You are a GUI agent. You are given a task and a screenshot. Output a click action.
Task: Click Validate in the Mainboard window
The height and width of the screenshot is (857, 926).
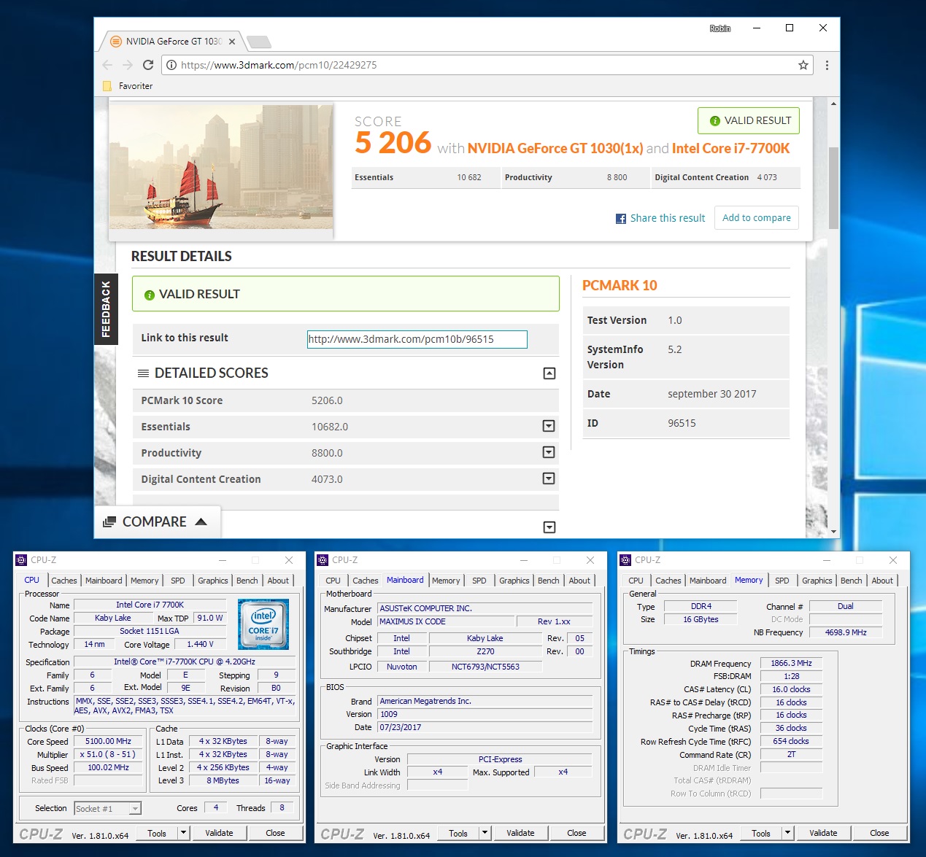pos(520,833)
